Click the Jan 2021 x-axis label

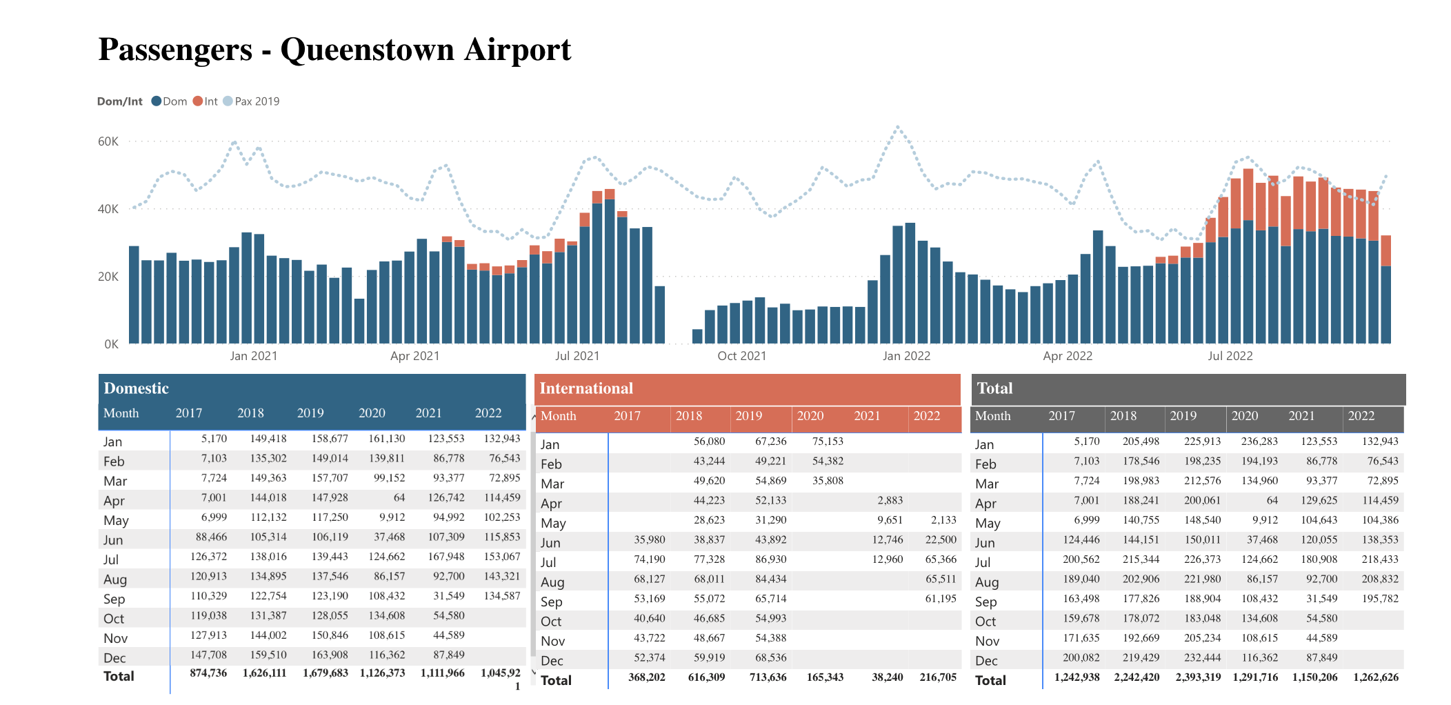[253, 356]
